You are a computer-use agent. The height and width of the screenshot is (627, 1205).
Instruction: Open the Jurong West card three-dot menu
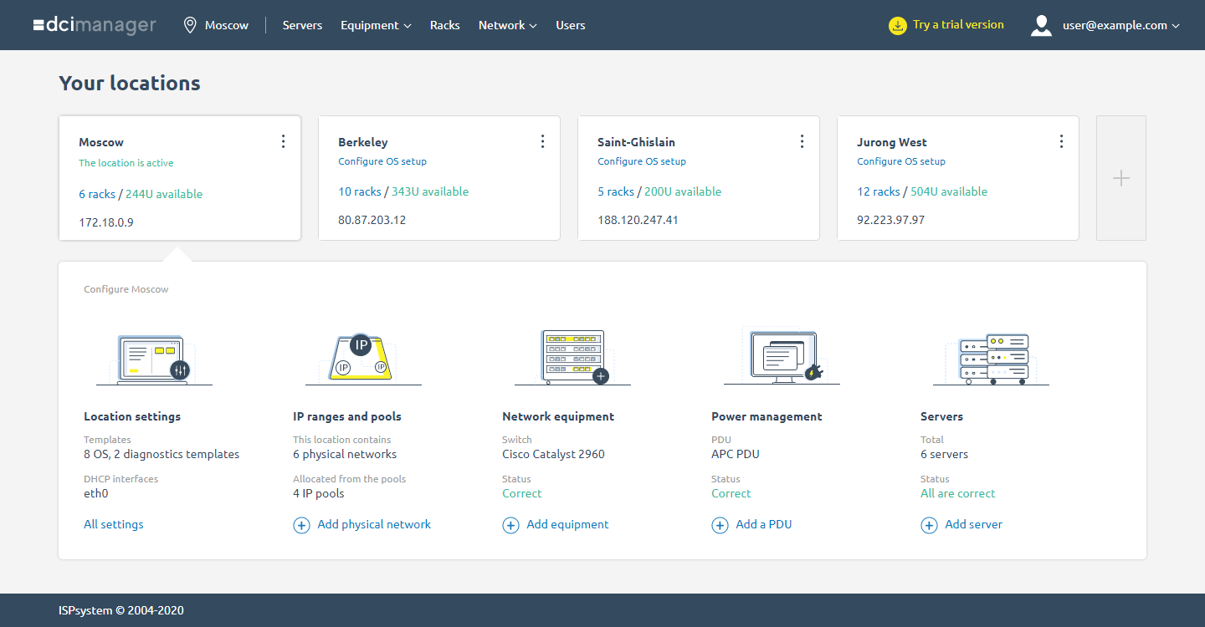(1061, 141)
